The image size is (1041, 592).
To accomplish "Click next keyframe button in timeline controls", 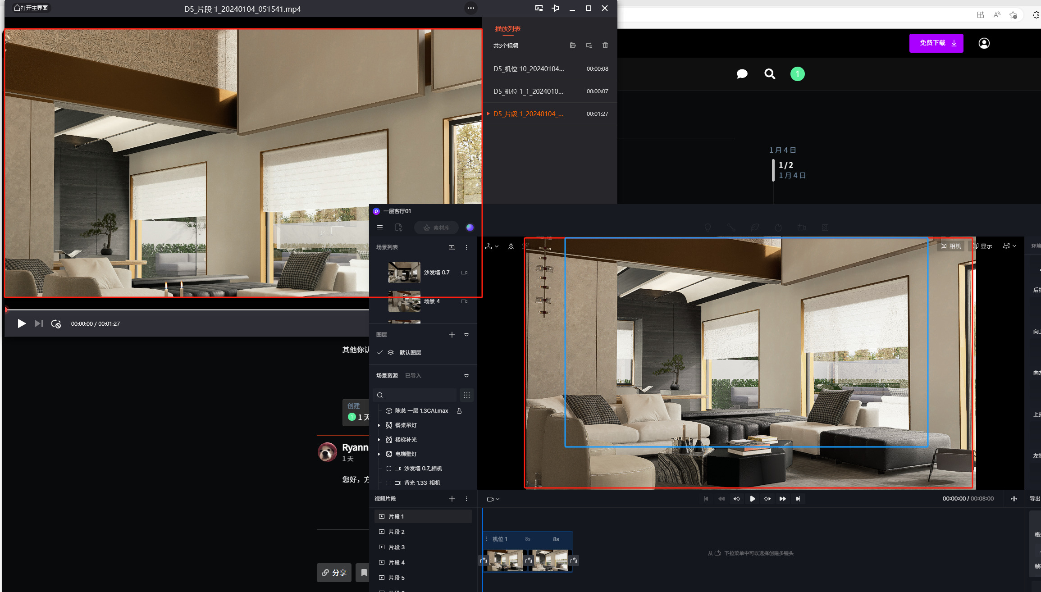I will pyautogui.click(x=767, y=499).
